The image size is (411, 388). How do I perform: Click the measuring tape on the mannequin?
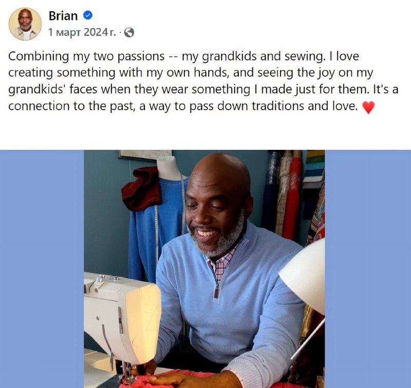click(x=183, y=204)
